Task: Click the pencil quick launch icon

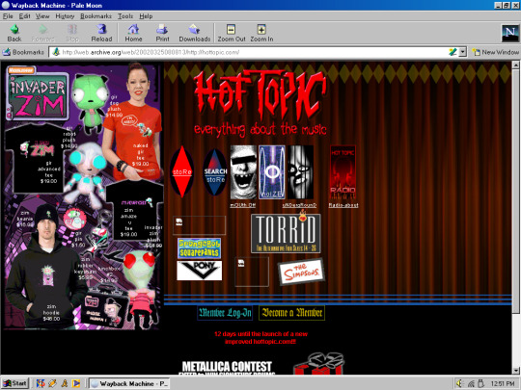Action: click(52, 383)
